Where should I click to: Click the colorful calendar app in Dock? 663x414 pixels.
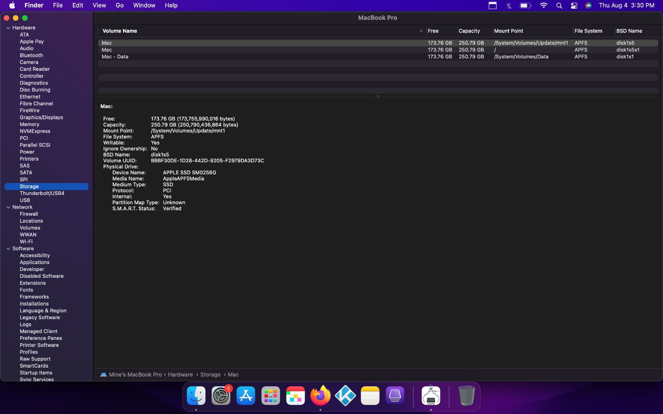click(x=295, y=396)
